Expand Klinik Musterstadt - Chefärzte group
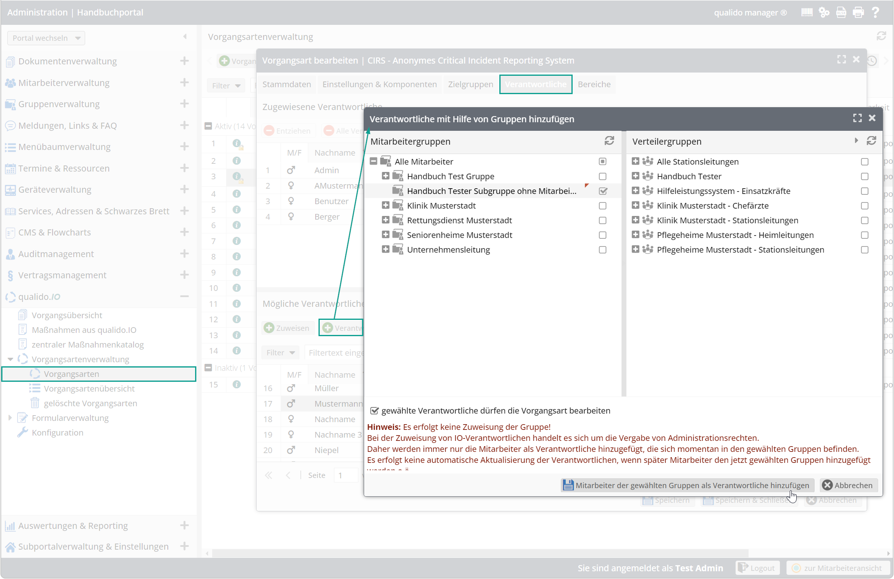Image resolution: width=894 pixels, height=579 pixels. click(635, 205)
